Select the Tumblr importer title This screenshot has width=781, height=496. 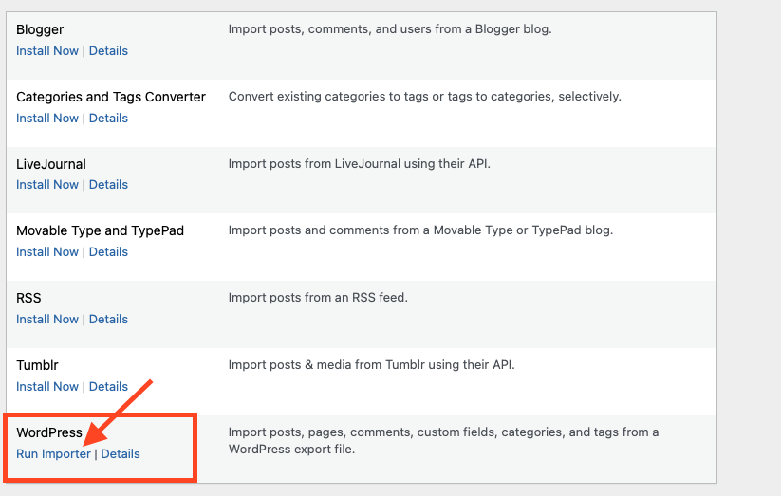click(x=38, y=365)
